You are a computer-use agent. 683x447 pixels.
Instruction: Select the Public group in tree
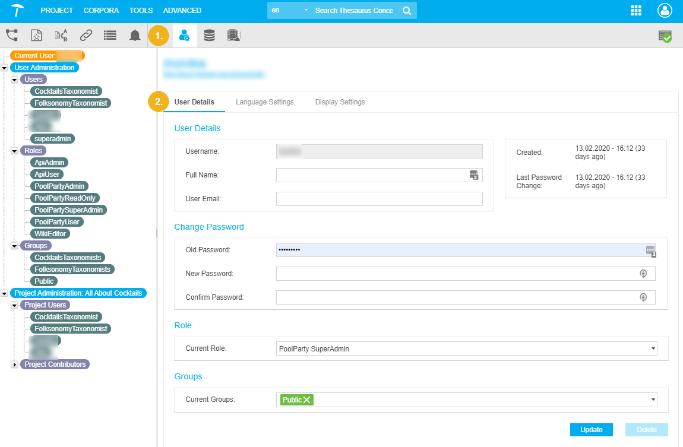tap(45, 281)
